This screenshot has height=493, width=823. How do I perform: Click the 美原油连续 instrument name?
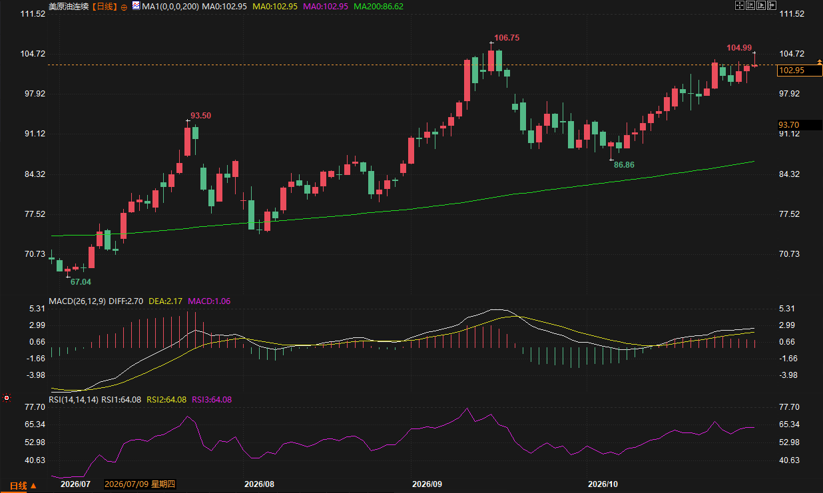point(68,6)
